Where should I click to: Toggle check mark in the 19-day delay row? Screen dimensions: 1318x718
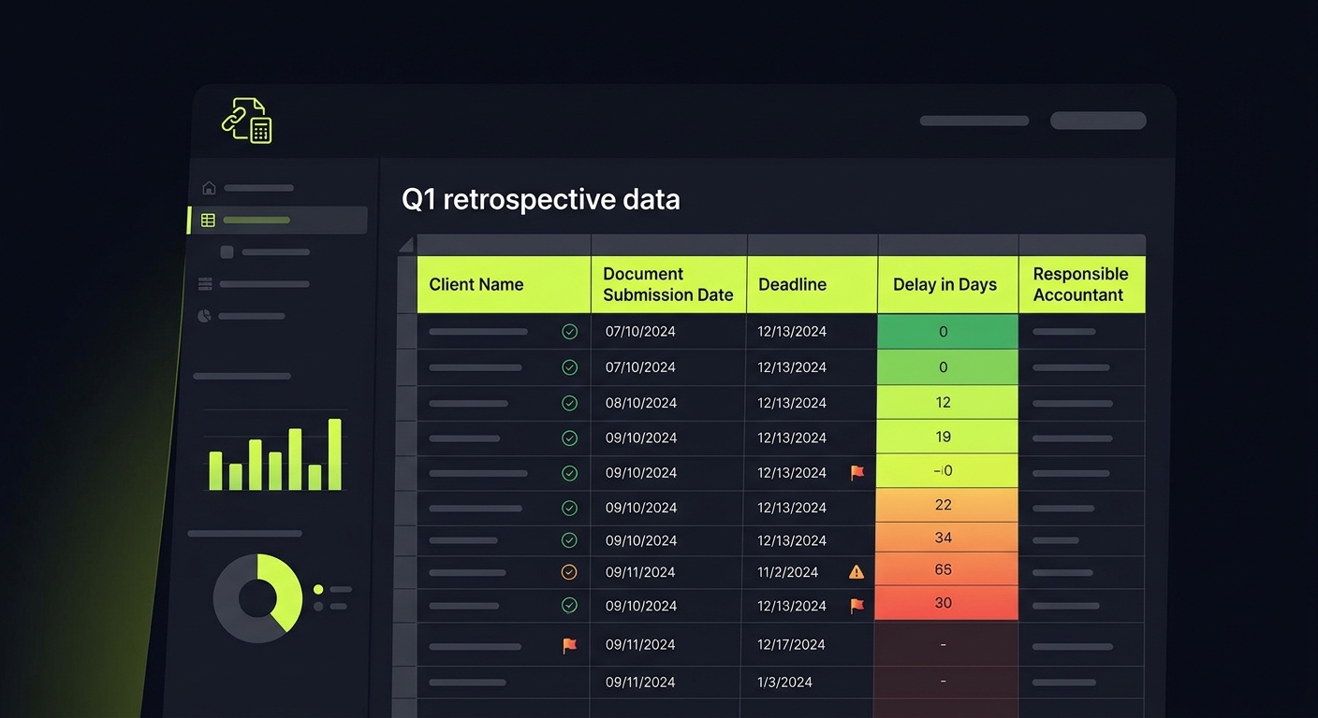(x=569, y=438)
